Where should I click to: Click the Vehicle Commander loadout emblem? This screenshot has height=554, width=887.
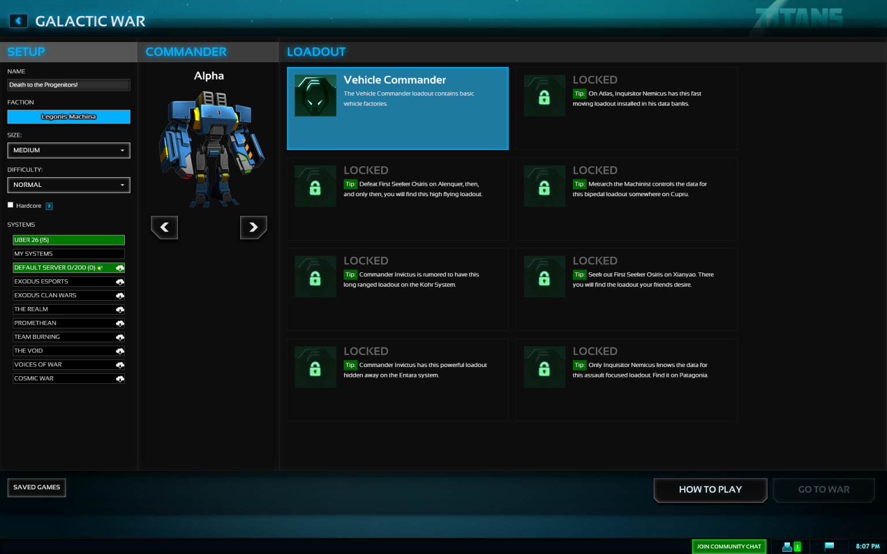pos(315,95)
